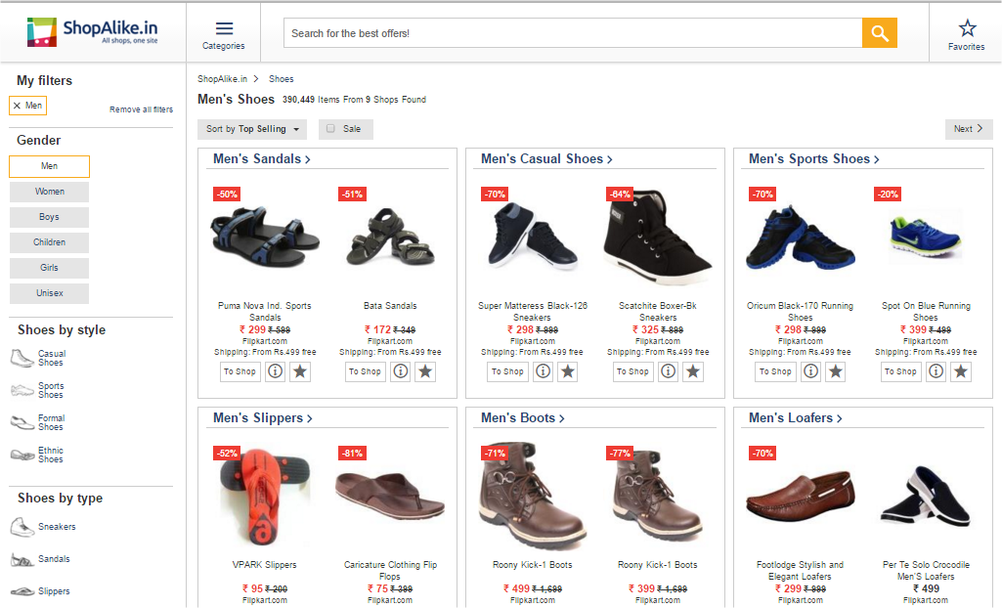The width and height of the screenshot is (1002, 608).
Task: Click To Shop for Scatchite Boxer-Bk Sneakers
Action: (x=632, y=371)
